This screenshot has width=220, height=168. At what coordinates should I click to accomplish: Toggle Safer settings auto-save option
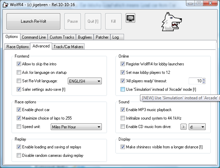19,89
